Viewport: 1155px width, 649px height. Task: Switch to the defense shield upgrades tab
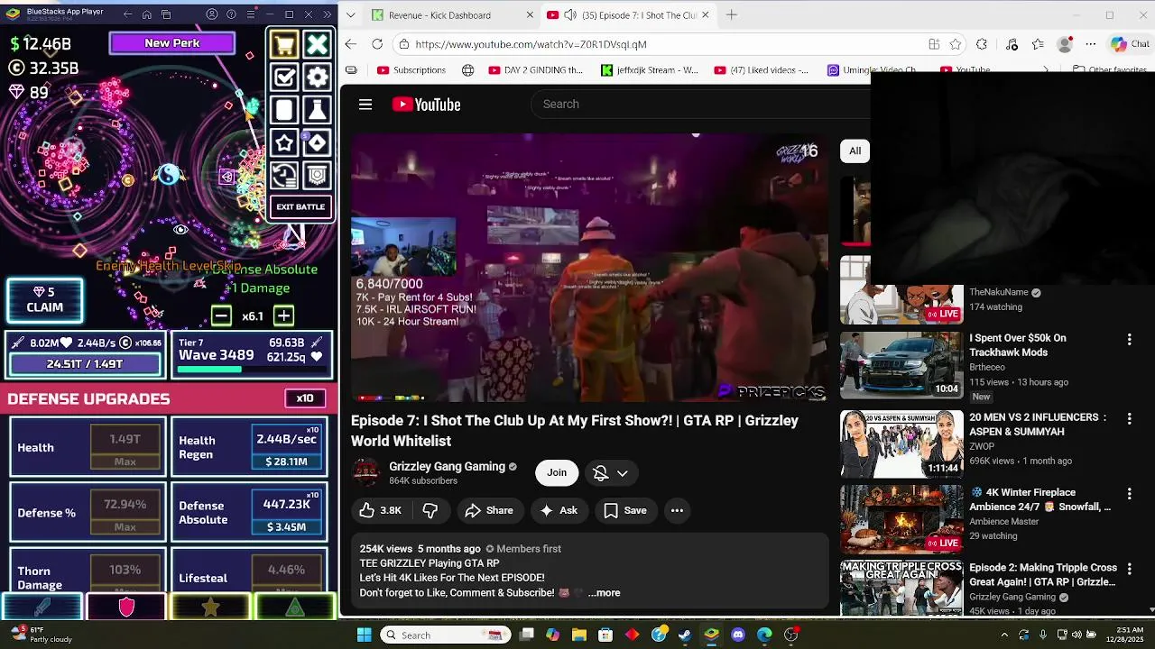pyautogui.click(x=126, y=608)
